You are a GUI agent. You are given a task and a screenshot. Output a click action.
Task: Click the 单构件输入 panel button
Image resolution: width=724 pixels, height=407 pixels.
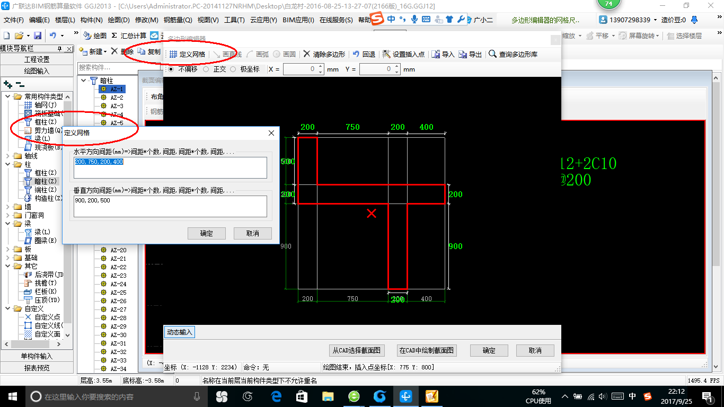(x=36, y=356)
